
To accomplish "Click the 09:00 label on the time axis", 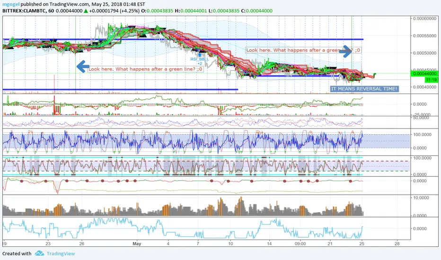I will [x=300, y=244].
